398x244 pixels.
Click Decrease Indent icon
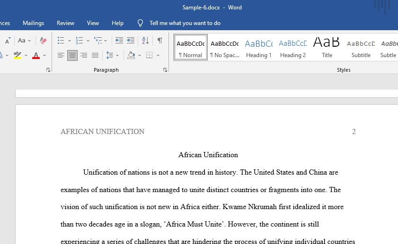119,41
